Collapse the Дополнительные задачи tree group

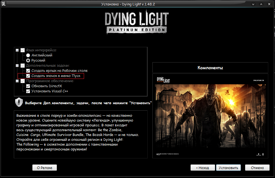(x=17, y=65)
